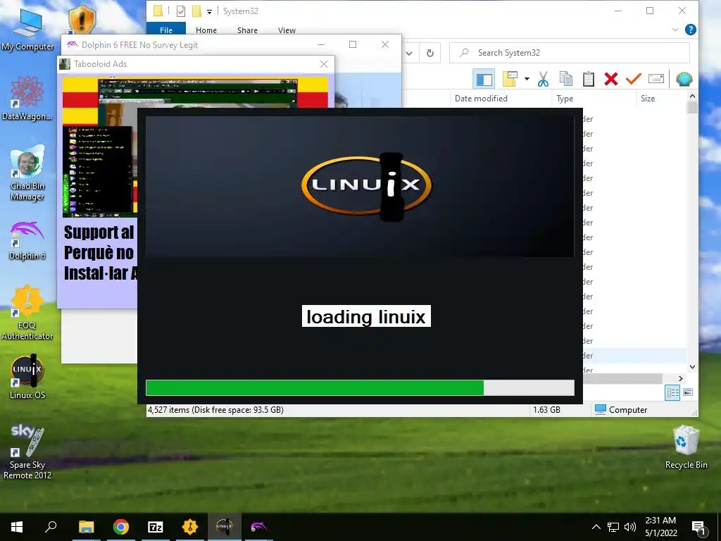Click the folder options icon in System32 toolbar

pyautogui.click(x=510, y=79)
